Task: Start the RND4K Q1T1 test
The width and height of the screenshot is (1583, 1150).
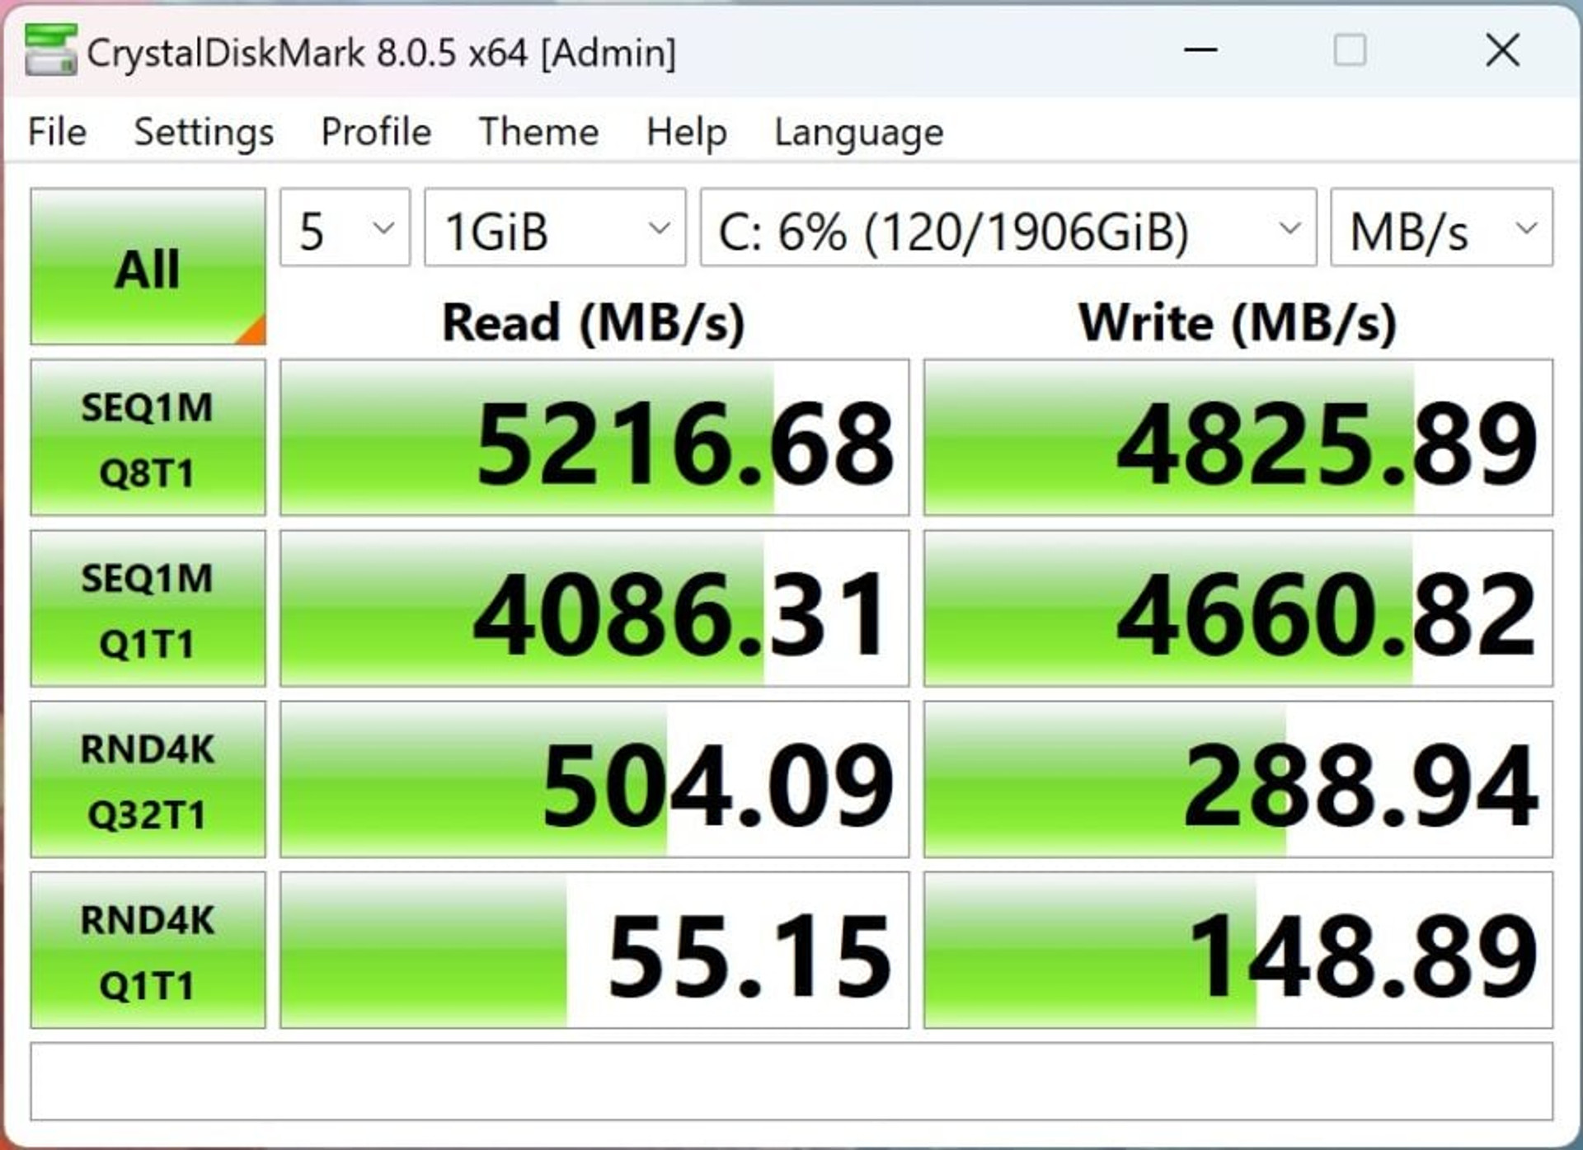Action: [x=148, y=951]
